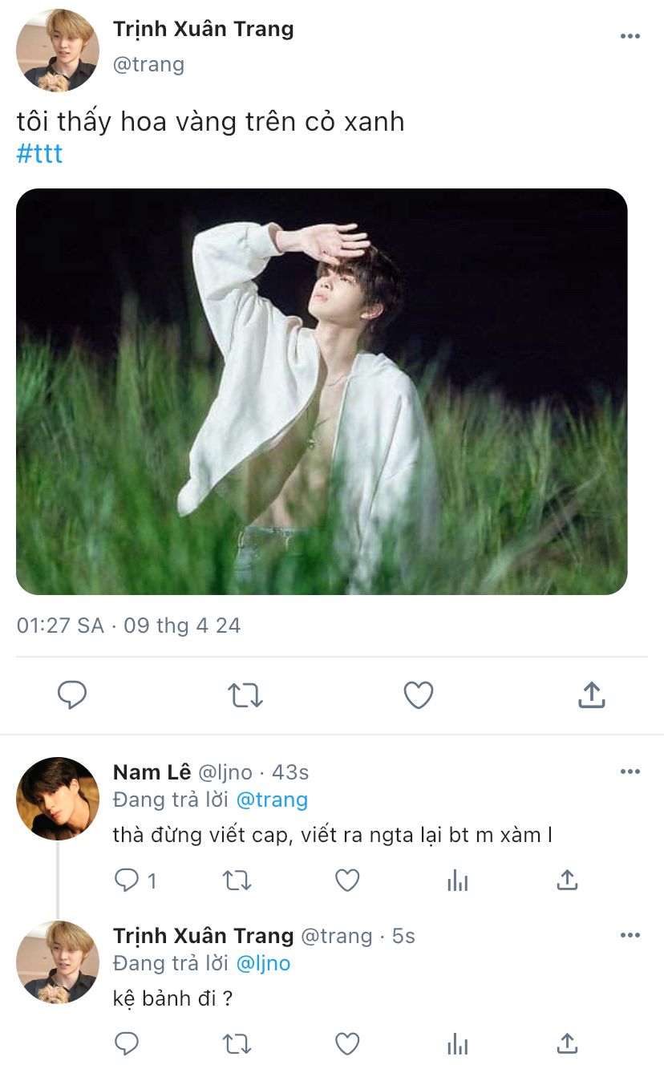
Task: Share the main tweet
Action: tap(591, 694)
